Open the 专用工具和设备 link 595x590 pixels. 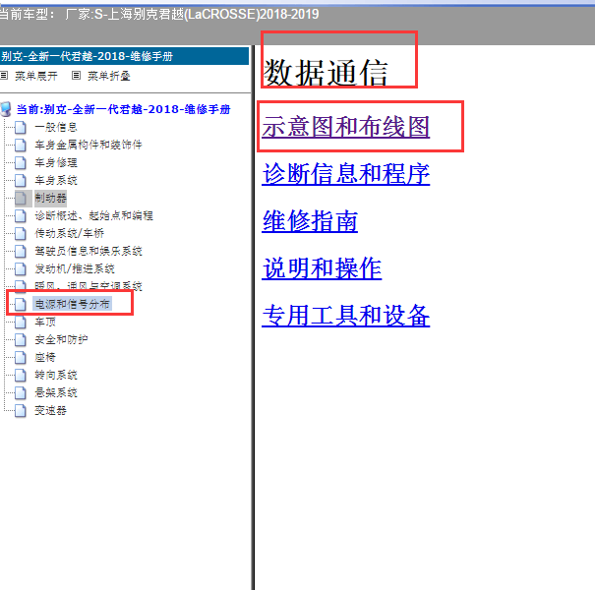346,316
